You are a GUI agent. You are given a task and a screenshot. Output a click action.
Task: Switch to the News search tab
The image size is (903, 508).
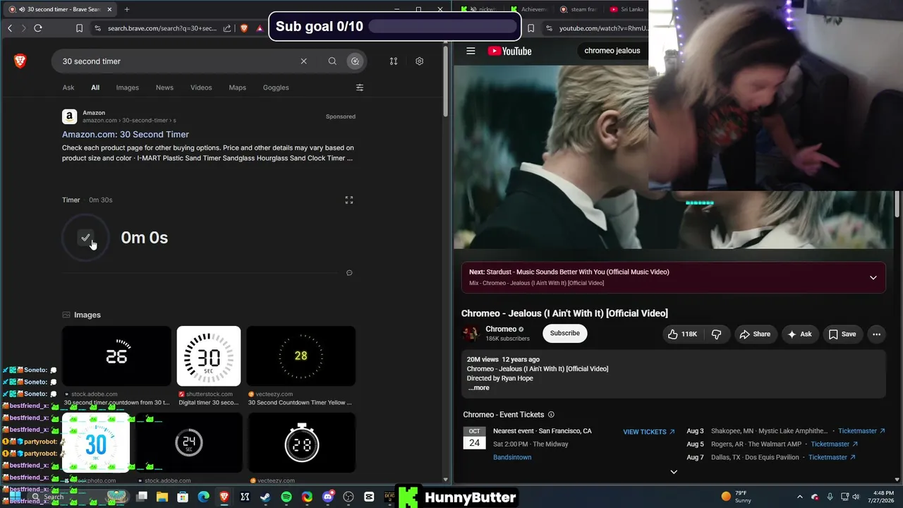164,87
